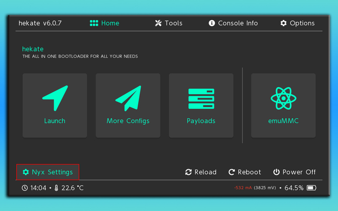Click the clock icon in status bar
338x211 pixels.
pos(25,188)
